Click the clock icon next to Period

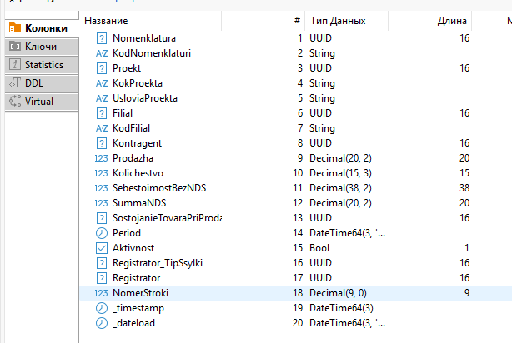pos(102,233)
